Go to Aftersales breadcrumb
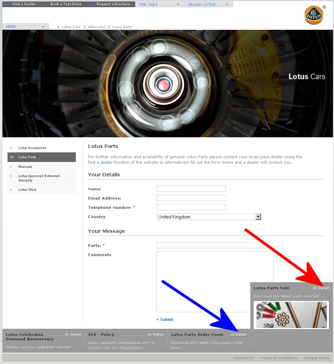 click(x=97, y=27)
